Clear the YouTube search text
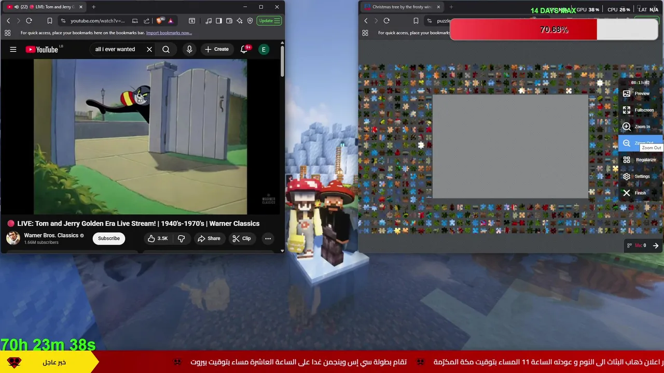 (x=149, y=49)
